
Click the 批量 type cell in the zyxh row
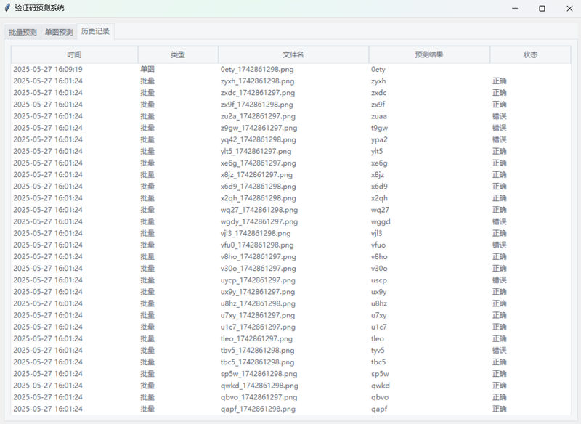pyautogui.click(x=147, y=81)
